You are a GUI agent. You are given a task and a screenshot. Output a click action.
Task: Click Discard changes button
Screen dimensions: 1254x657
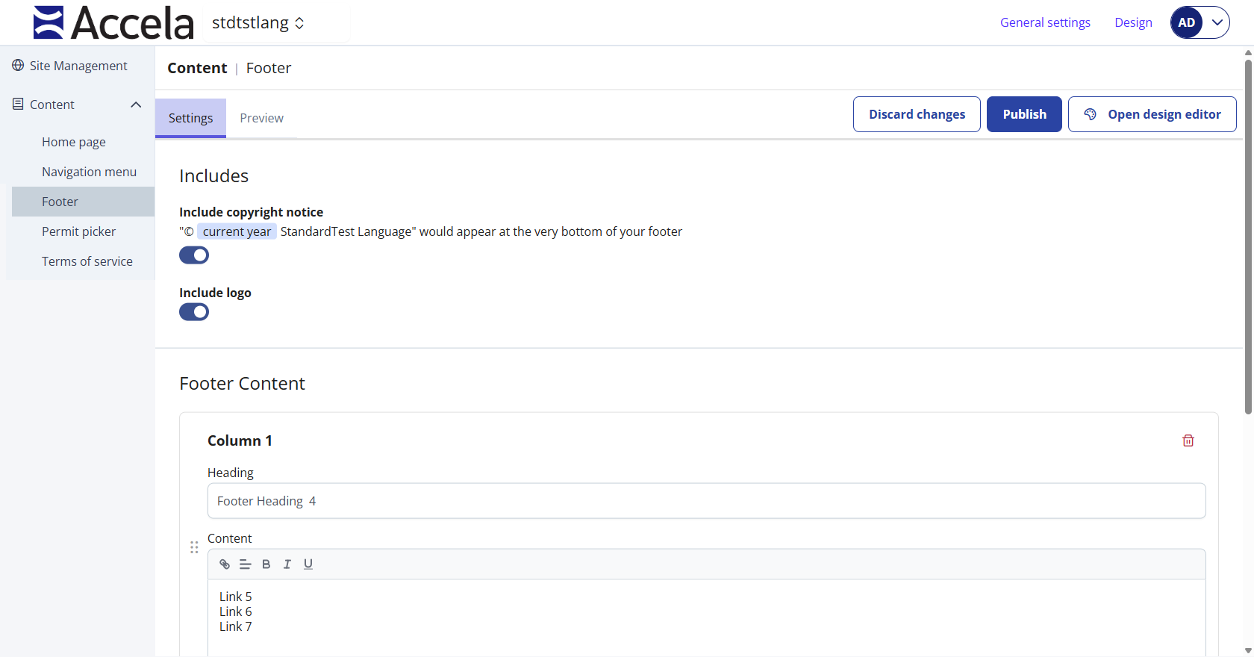coord(917,114)
